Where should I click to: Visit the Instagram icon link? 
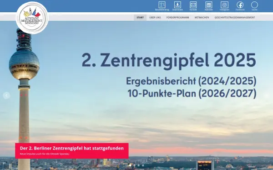pyautogui.click(x=224, y=5)
